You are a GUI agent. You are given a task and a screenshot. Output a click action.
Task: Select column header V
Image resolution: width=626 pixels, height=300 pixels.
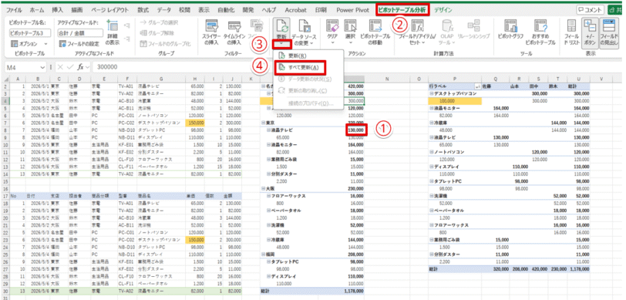601,79
